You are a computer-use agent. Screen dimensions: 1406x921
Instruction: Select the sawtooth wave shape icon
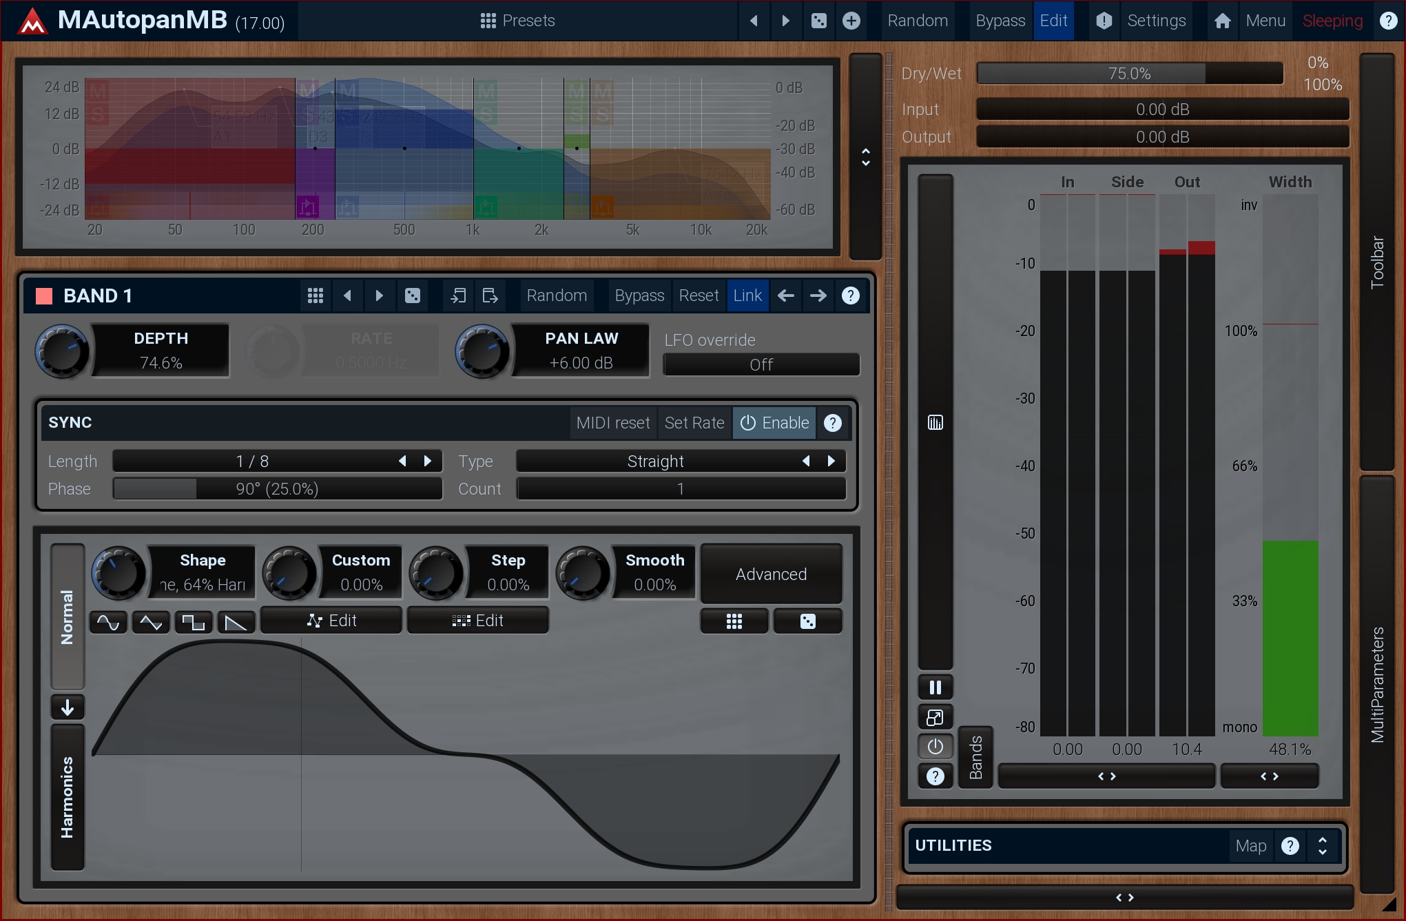click(236, 622)
